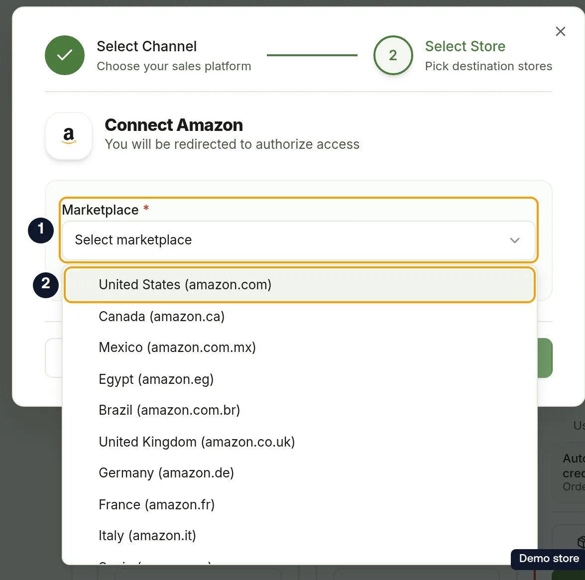Click the Select Channel step title
The height and width of the screenshot is (580, 585).
(x=146, y=46)
